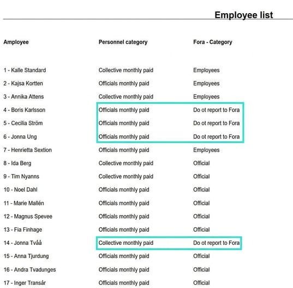293x288 pixels.
Task: Click Boris Karlsson's "Officials monthly paid" cell
Action: tap(124, 110)
